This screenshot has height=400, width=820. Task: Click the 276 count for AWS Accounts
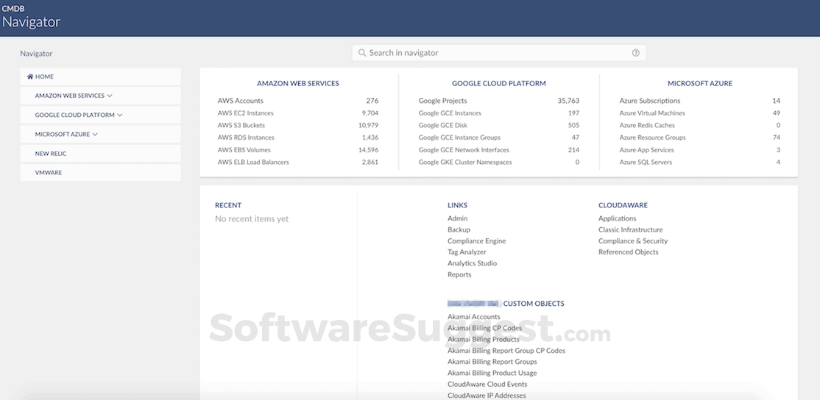click(x=372, y=101)
